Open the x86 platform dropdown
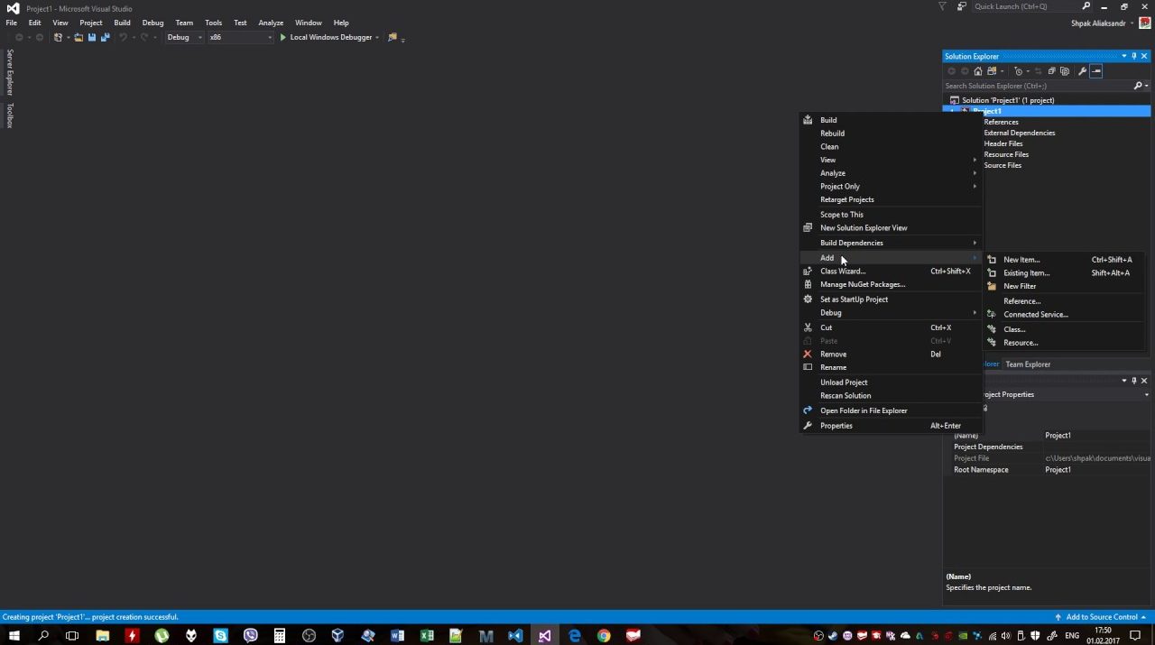This screenshot has width=1155, height=645. [x=240, y=37]
